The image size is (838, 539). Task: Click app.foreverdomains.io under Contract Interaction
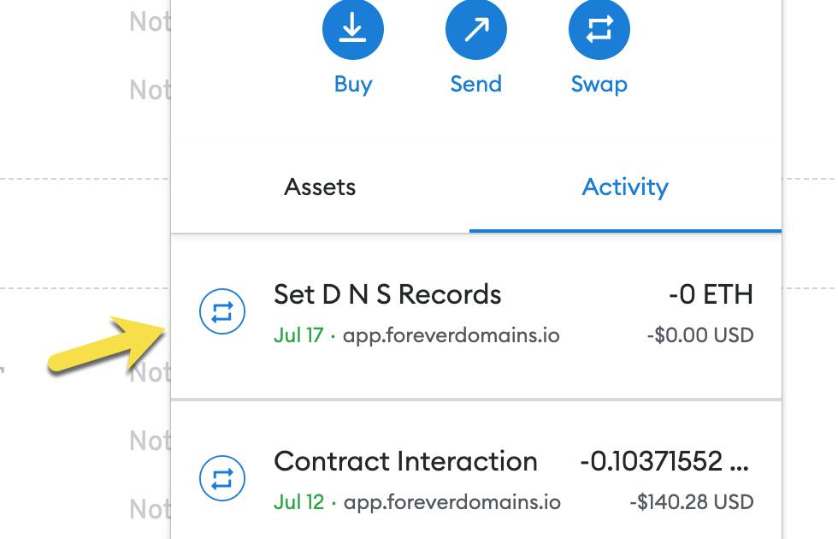click(x=451, y=501)
